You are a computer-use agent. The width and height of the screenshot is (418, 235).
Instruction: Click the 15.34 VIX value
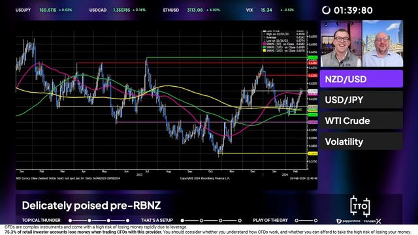(266, 10)
